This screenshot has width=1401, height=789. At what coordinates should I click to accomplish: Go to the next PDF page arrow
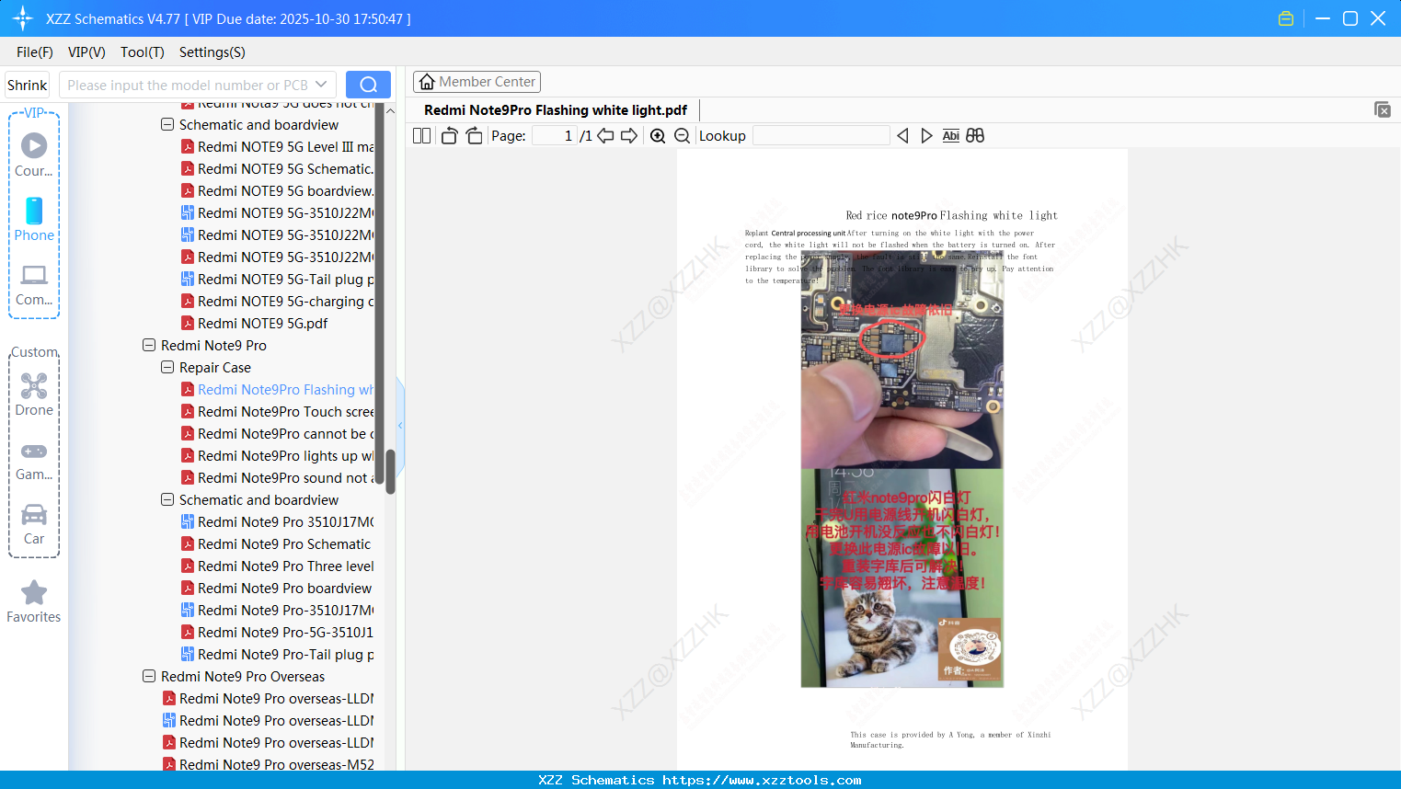pyautogui.click(x=629, y=136)
